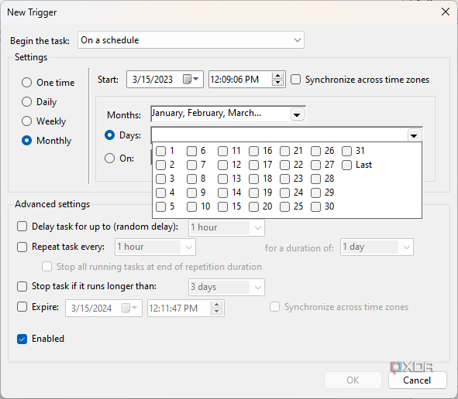Check day 16 in the days list
Viewport: 458px width, 399px height.
point(253,151)
